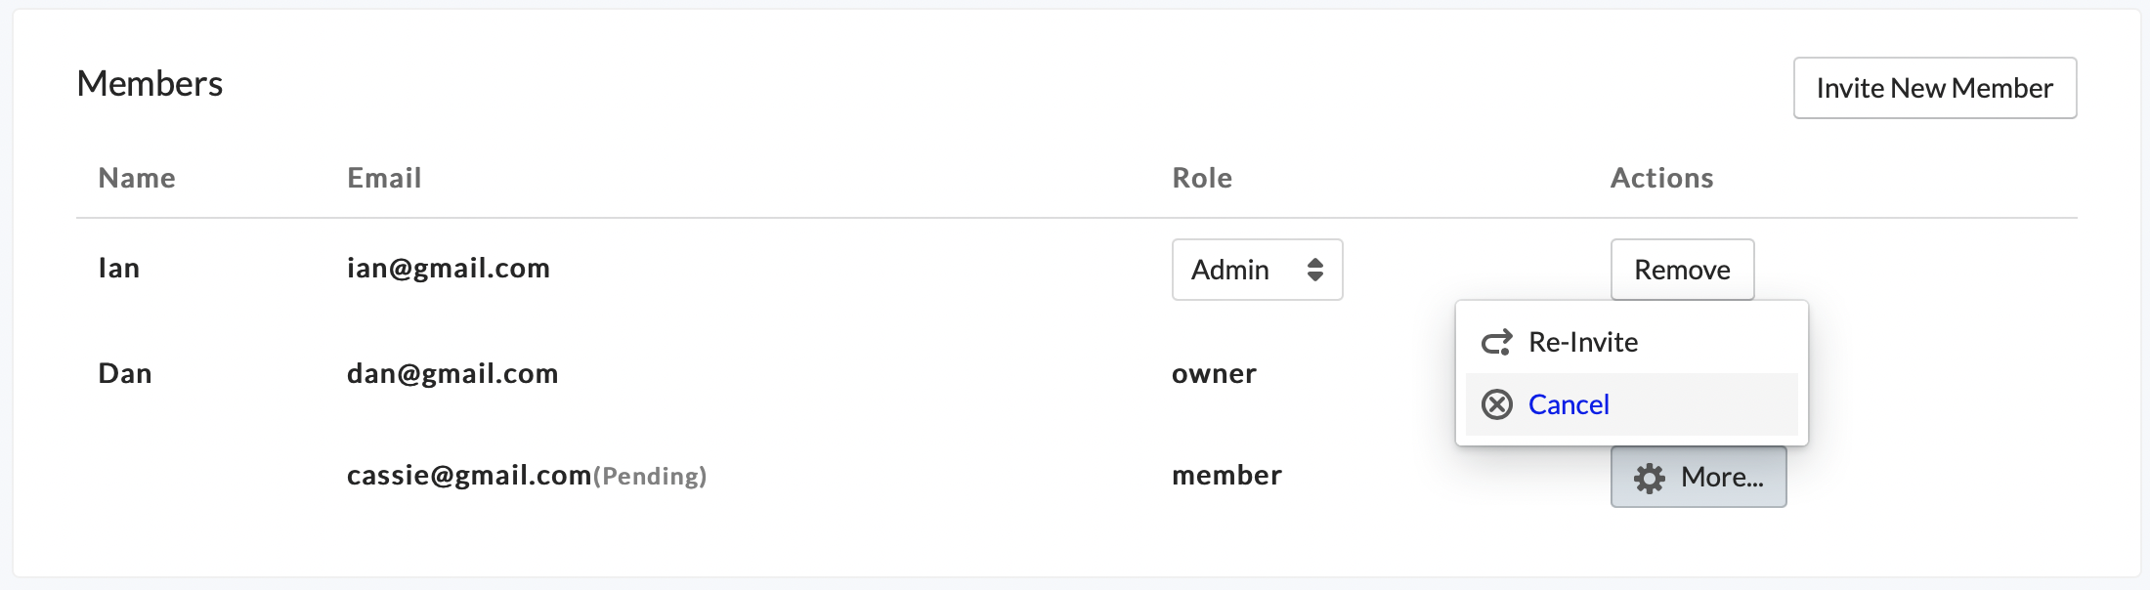The width and height of the screenshot is (2150, 590).
Task: Click the Name column header
Action: 137,178
